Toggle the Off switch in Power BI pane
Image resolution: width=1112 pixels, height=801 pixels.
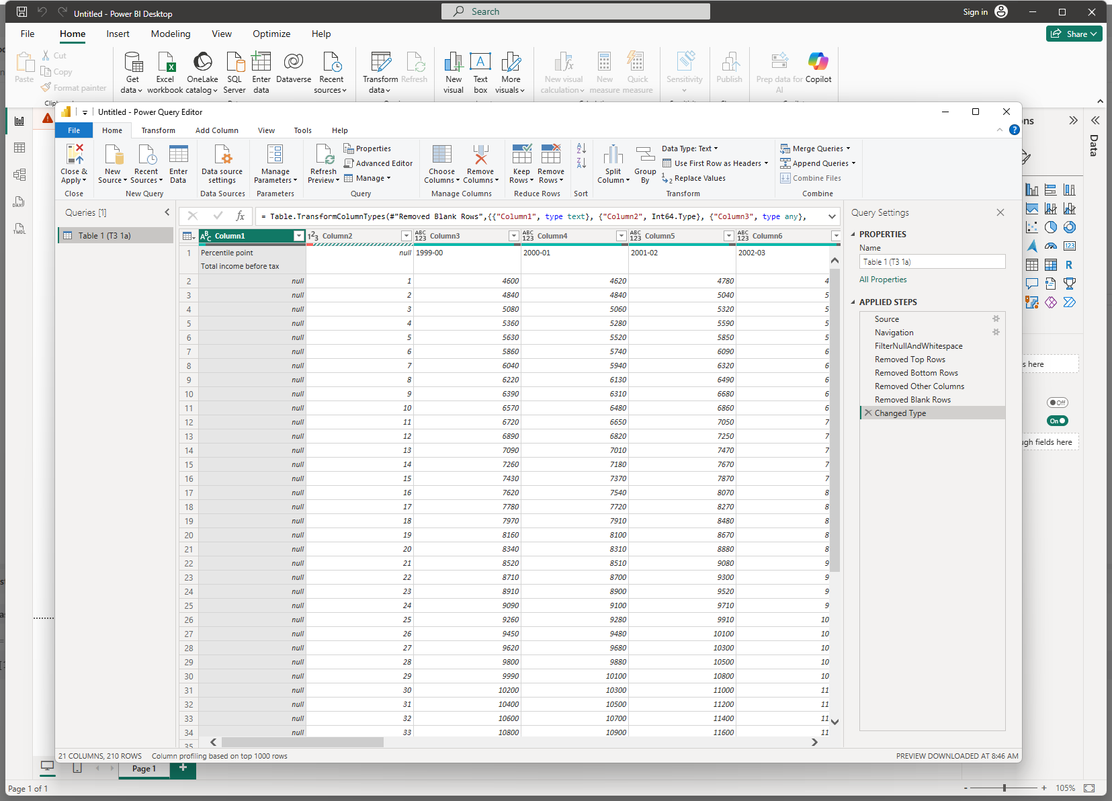point(1058,403)
